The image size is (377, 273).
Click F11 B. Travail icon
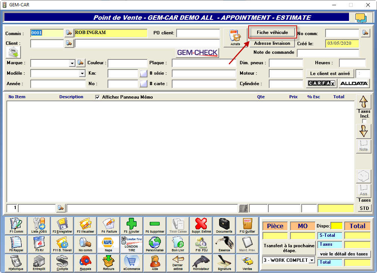(62, 244)
